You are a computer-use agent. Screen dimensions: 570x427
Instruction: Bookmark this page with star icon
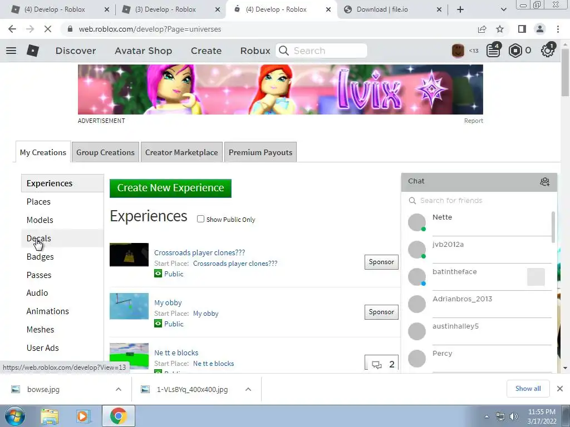point(500,29)
